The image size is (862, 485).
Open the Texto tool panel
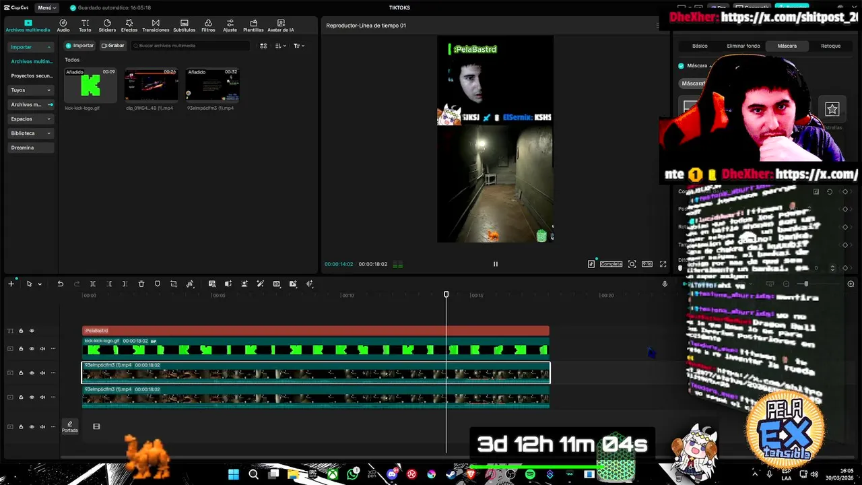85,26
